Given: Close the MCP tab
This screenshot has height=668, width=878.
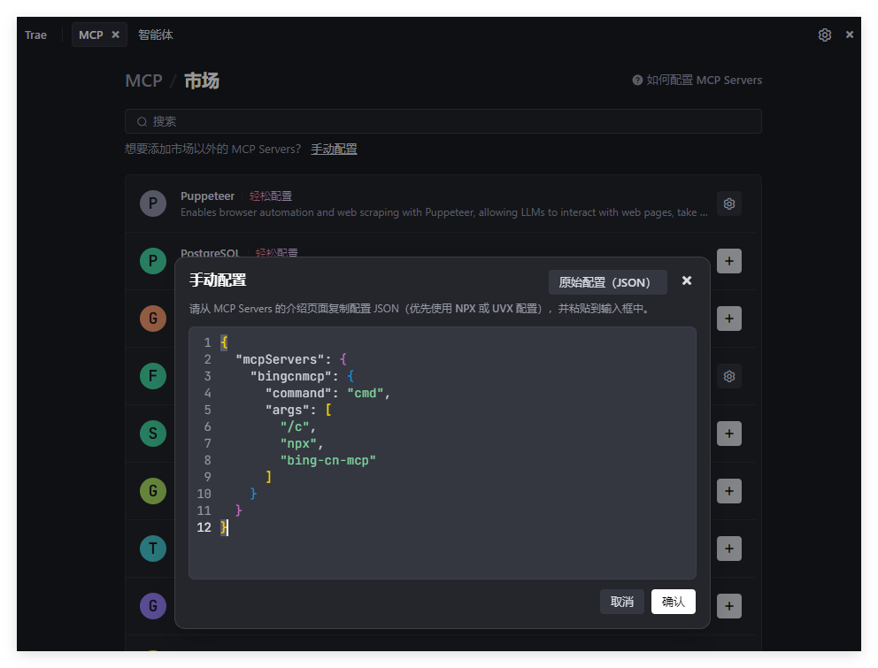Looking at the screenshot, I should [x=115, y=35].
